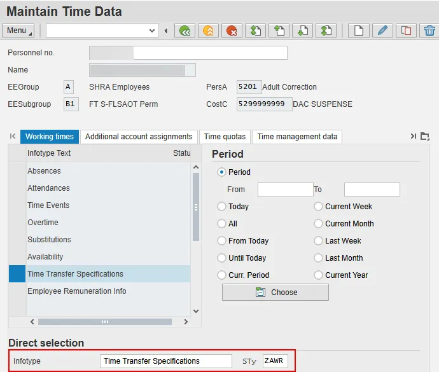This screenshot has width=439, height=372.
Task: Click the tab list icon right of tabs
Action: pyautogui.click(x=425, y=136)
